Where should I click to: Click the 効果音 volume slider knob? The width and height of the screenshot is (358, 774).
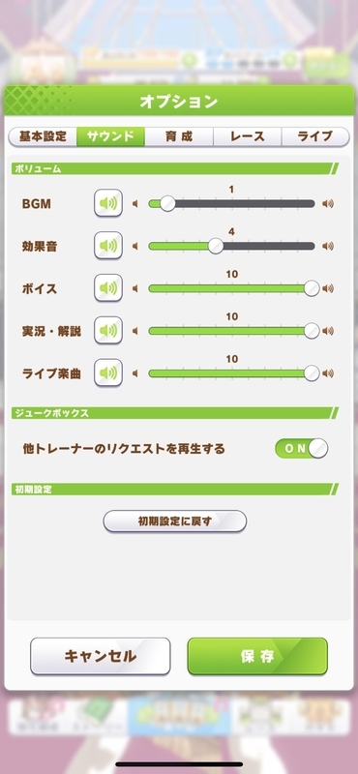[216, 246]
